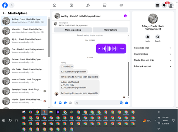Click the microphone voice clip icon
Image resolution: width=178 pixels, height=132 pixels.
(55, 103)
